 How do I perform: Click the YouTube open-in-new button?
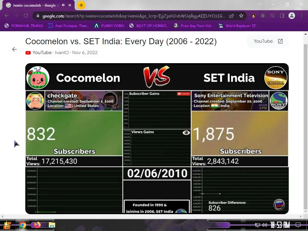tap(268, 41)
